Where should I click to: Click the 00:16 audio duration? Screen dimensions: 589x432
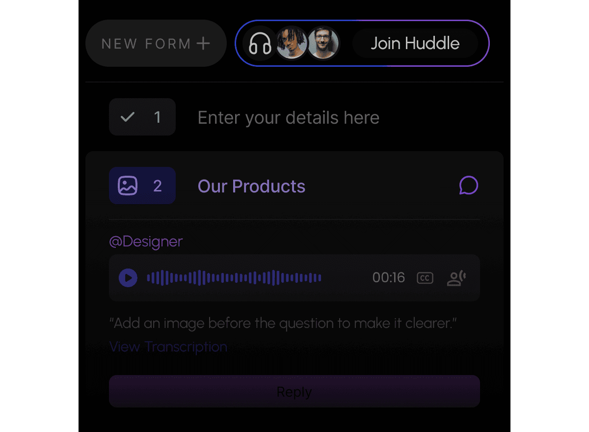pyautogui.click(x=389, y=278)
